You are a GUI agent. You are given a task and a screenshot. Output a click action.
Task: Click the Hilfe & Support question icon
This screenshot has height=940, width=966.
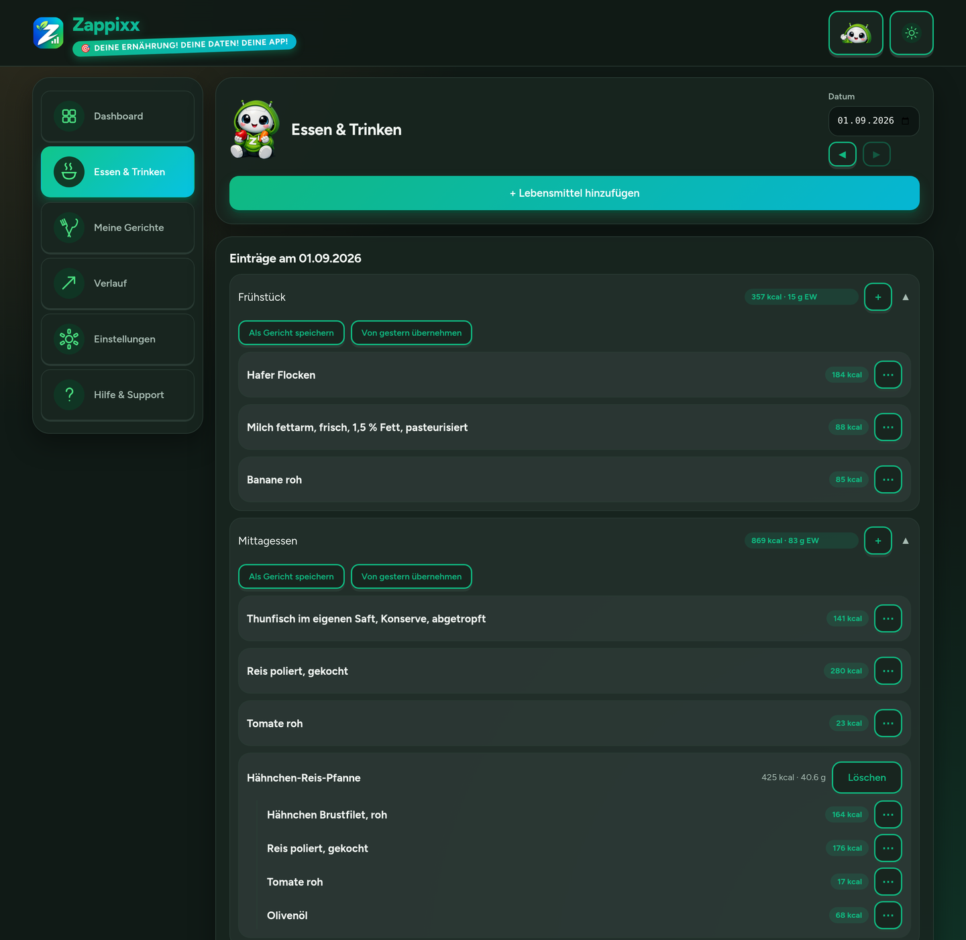[x=69, y=395]
